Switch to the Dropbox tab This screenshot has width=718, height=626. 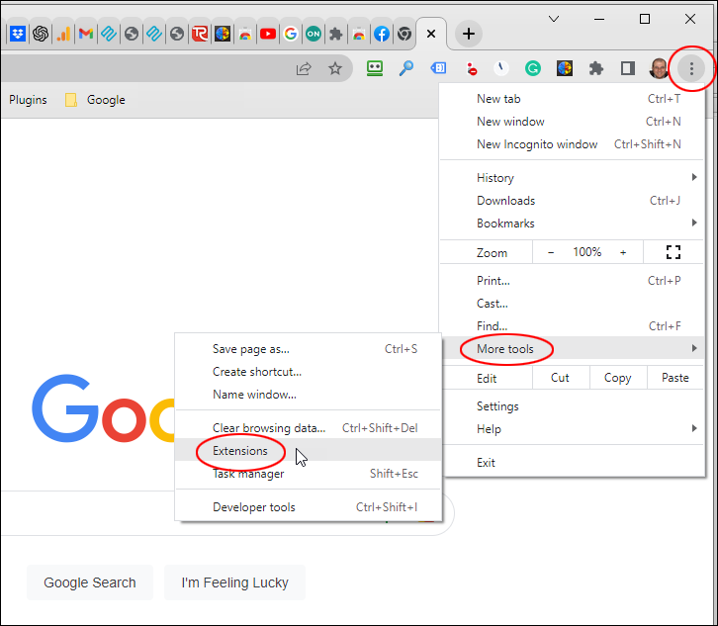tap(18, 34)
